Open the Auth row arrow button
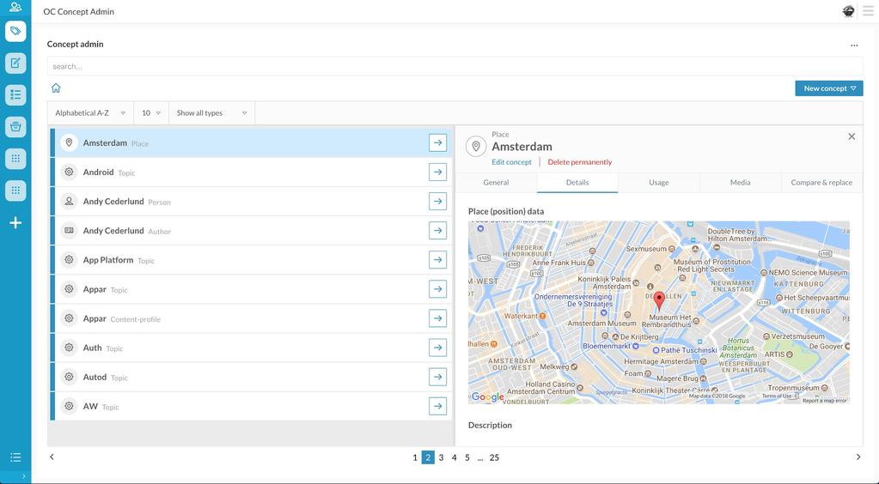Screen dimensions: 879x484 [x=438, y=348]
